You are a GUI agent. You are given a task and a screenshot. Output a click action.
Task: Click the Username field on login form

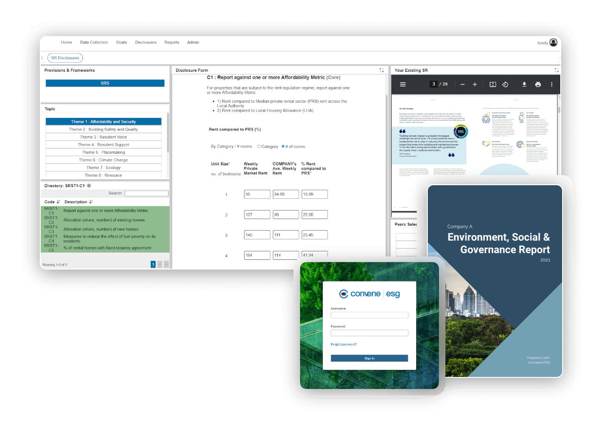pos(369,315)
